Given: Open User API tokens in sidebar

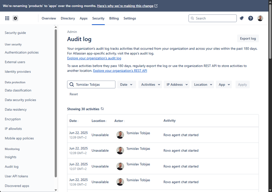Looking at the screenshot, I should (16, 176).
